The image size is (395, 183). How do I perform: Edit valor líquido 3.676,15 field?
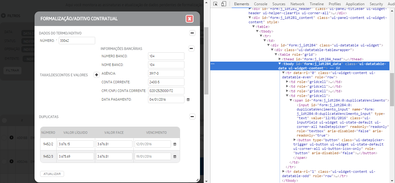[76, 144]
